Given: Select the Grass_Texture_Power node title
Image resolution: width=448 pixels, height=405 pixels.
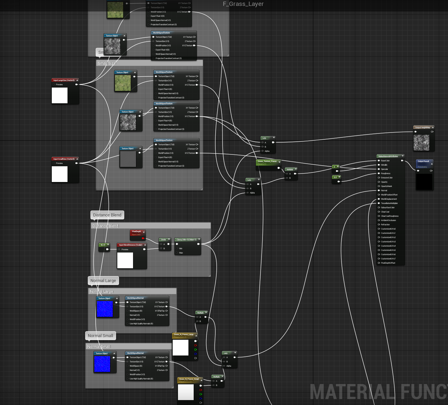Looking at the screenshot, I should pyautogui.click(x=267, y=161).
